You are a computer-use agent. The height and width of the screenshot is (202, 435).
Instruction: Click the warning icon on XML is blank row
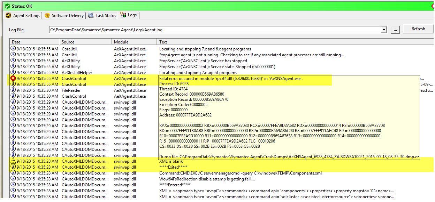13,161
